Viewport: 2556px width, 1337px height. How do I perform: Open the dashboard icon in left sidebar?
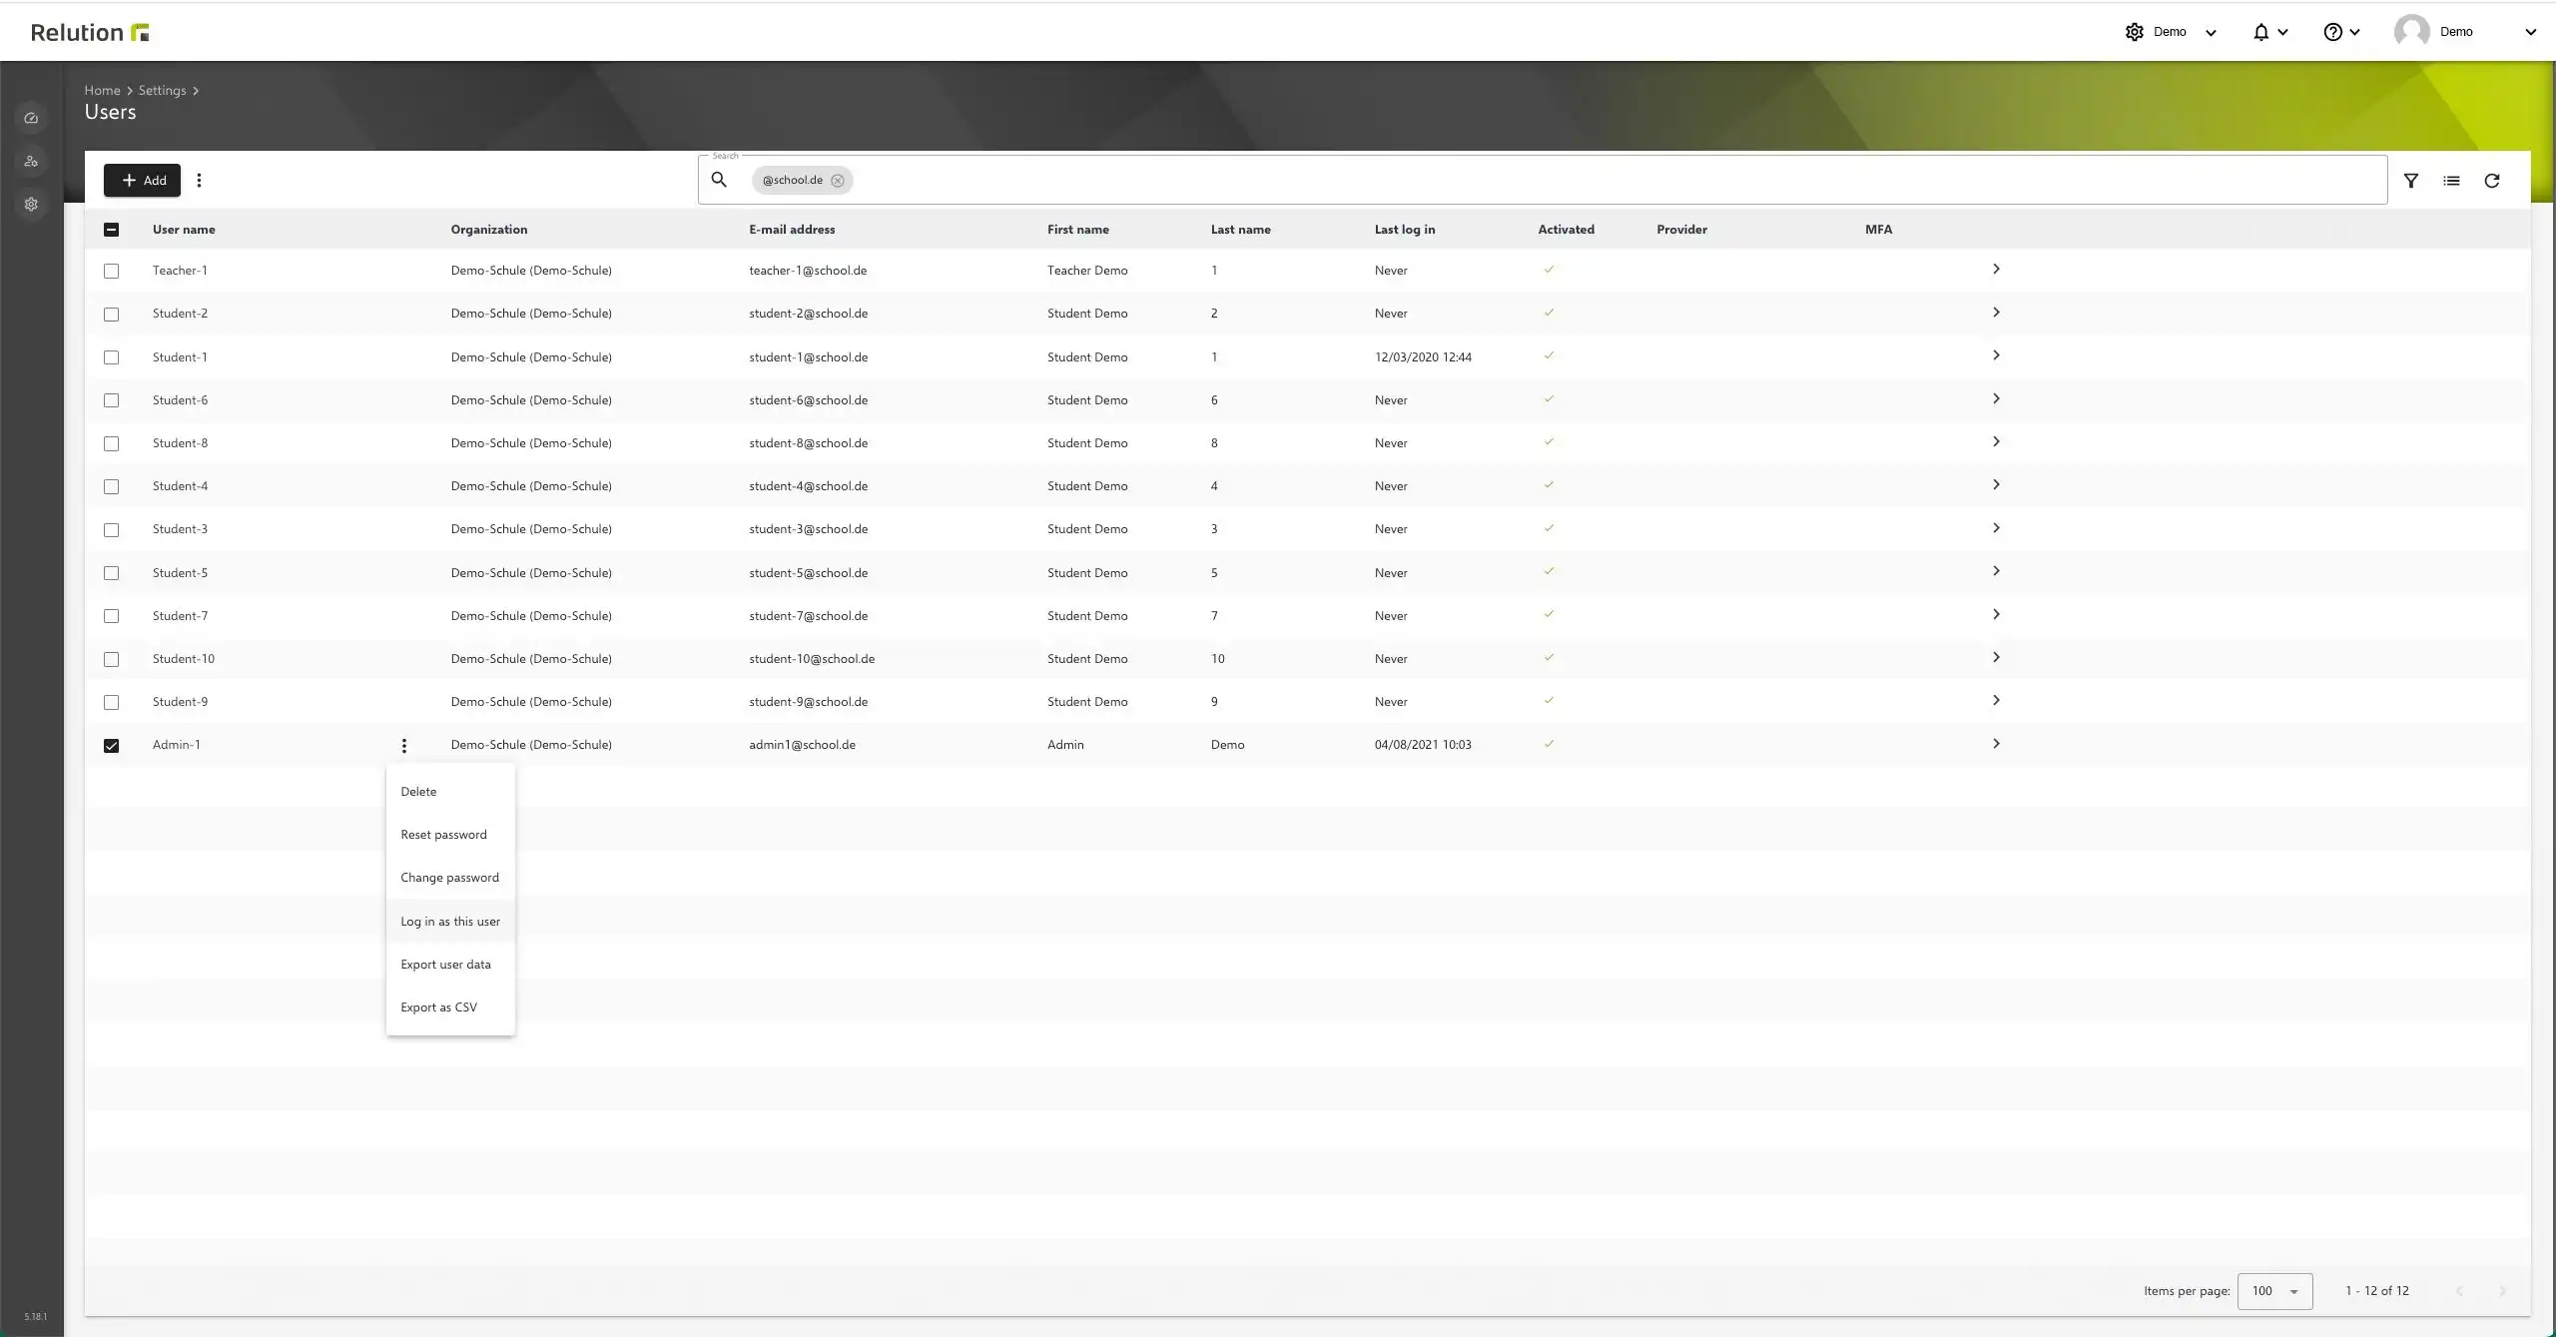click(31, 118)
